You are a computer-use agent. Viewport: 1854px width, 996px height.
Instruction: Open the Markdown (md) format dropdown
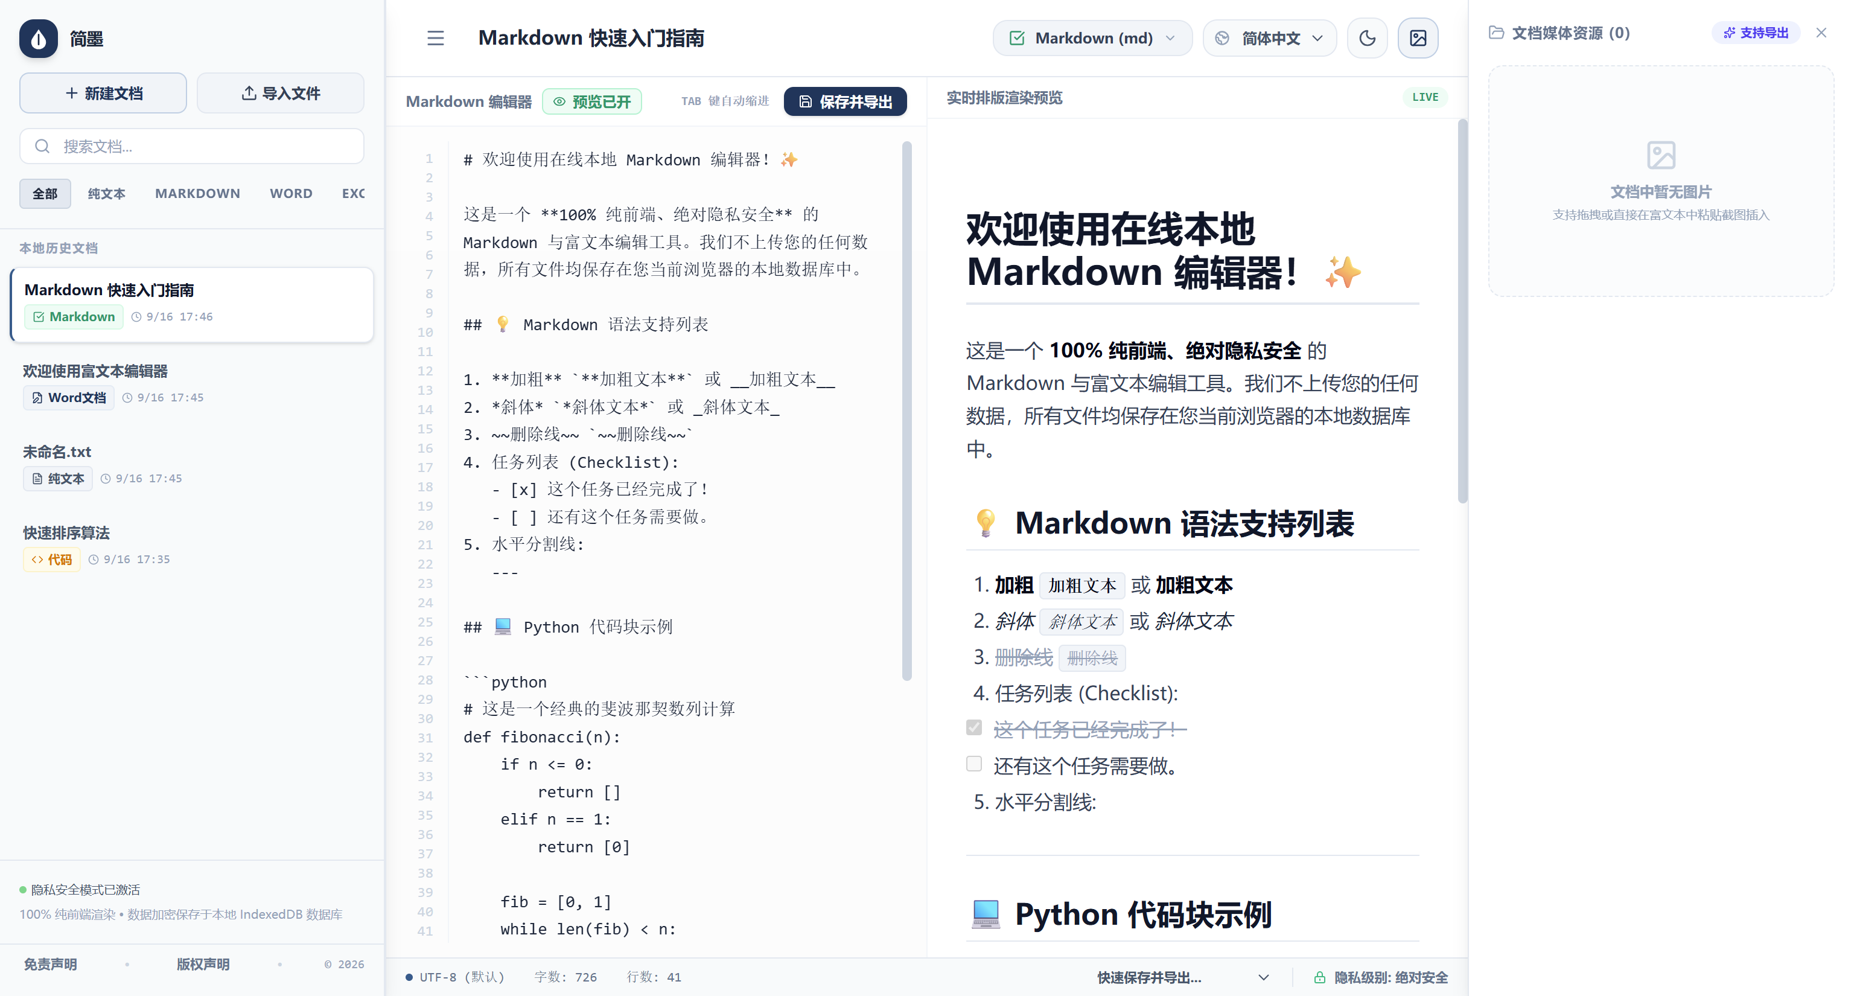(x=1092, y=38)
